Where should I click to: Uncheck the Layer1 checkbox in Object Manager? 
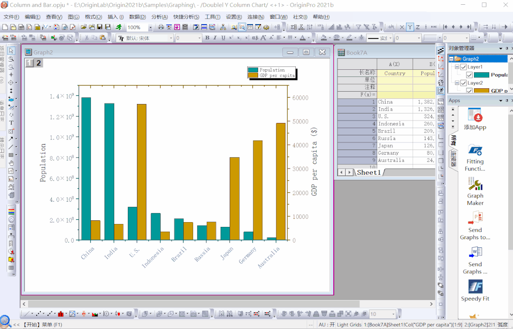464,67
